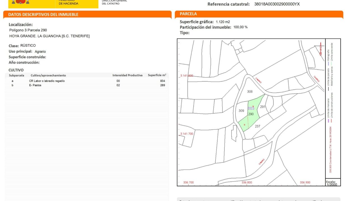Screen dimensions: 347x201
Task: Click parcel 237 on the map
Action: (257, 126)
